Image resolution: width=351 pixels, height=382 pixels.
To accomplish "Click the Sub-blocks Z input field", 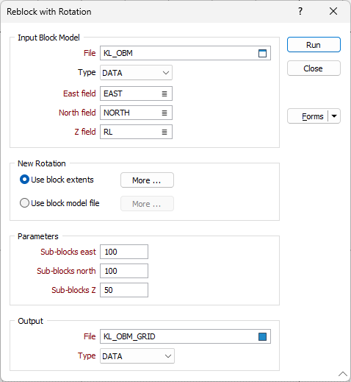I will pos(124,290).
